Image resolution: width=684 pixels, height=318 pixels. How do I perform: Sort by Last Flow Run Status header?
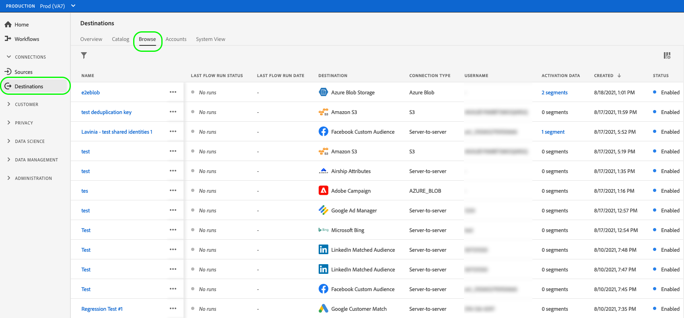click(x=217, y=75)
